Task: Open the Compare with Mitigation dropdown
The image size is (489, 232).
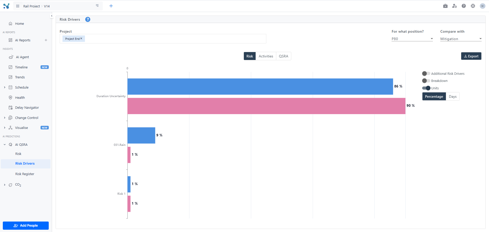Action: [x=461, y=39]
